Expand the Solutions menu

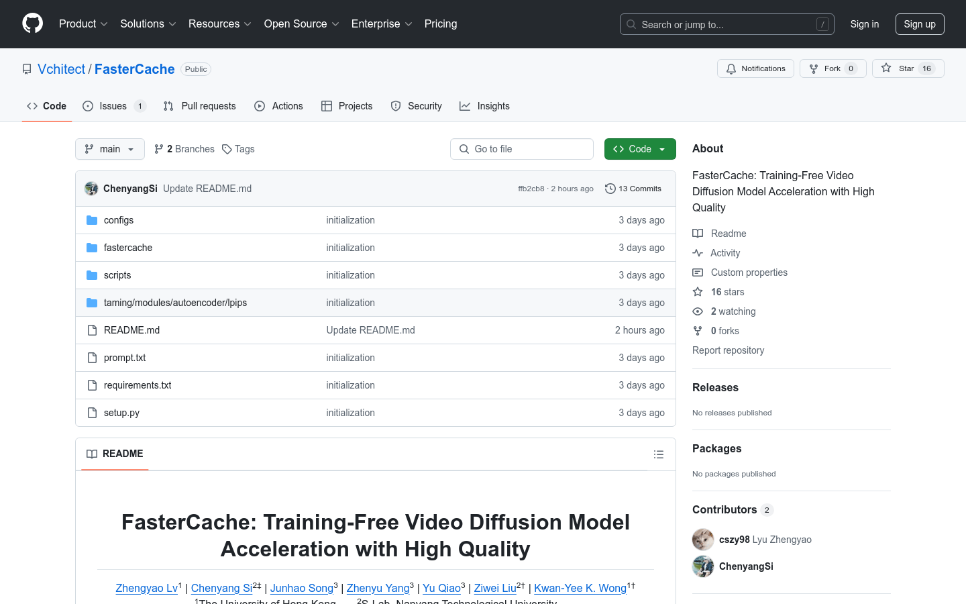tap(148, 24)
